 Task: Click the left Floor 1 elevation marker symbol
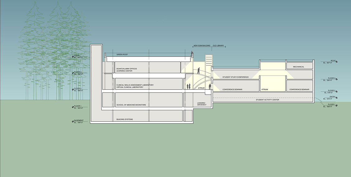(73, 107)
